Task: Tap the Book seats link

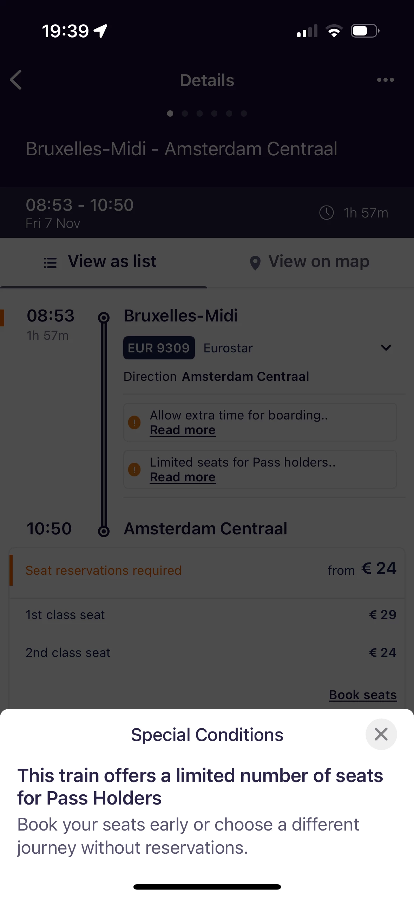Action: [363, 695]
